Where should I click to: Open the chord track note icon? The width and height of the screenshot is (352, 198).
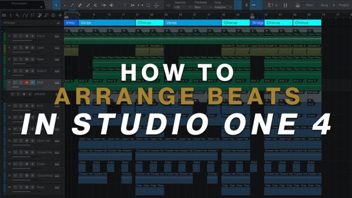coord(46,15)
